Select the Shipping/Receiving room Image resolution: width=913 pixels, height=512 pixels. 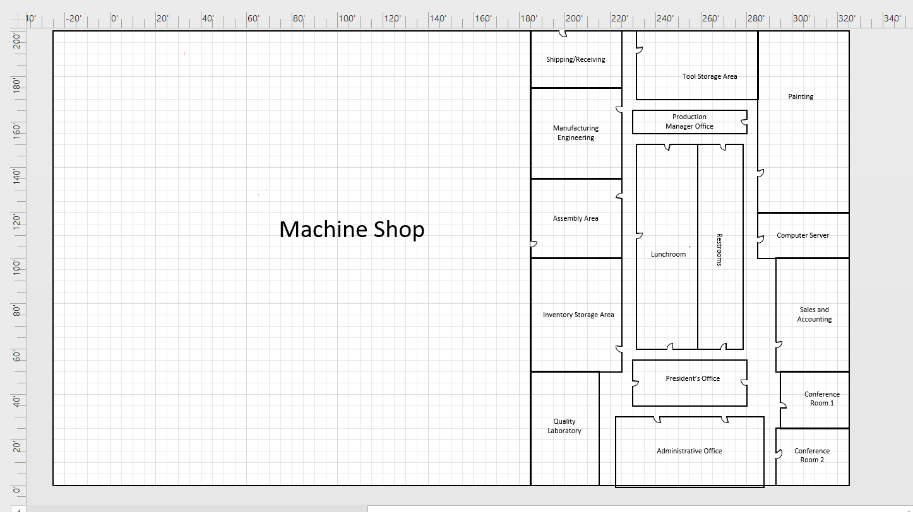pos(575,59)
